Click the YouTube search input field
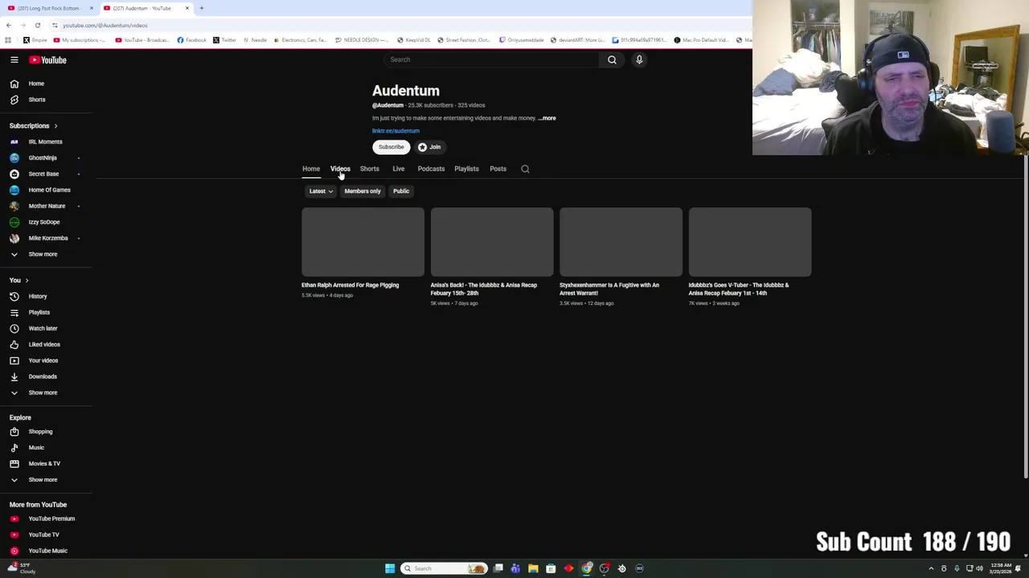The width and height of the screenshot is (1029, 578). click(x=491, y=59)
